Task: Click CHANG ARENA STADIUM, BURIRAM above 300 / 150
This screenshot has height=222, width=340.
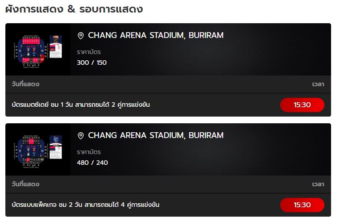Action: click(x=156, y=35)
